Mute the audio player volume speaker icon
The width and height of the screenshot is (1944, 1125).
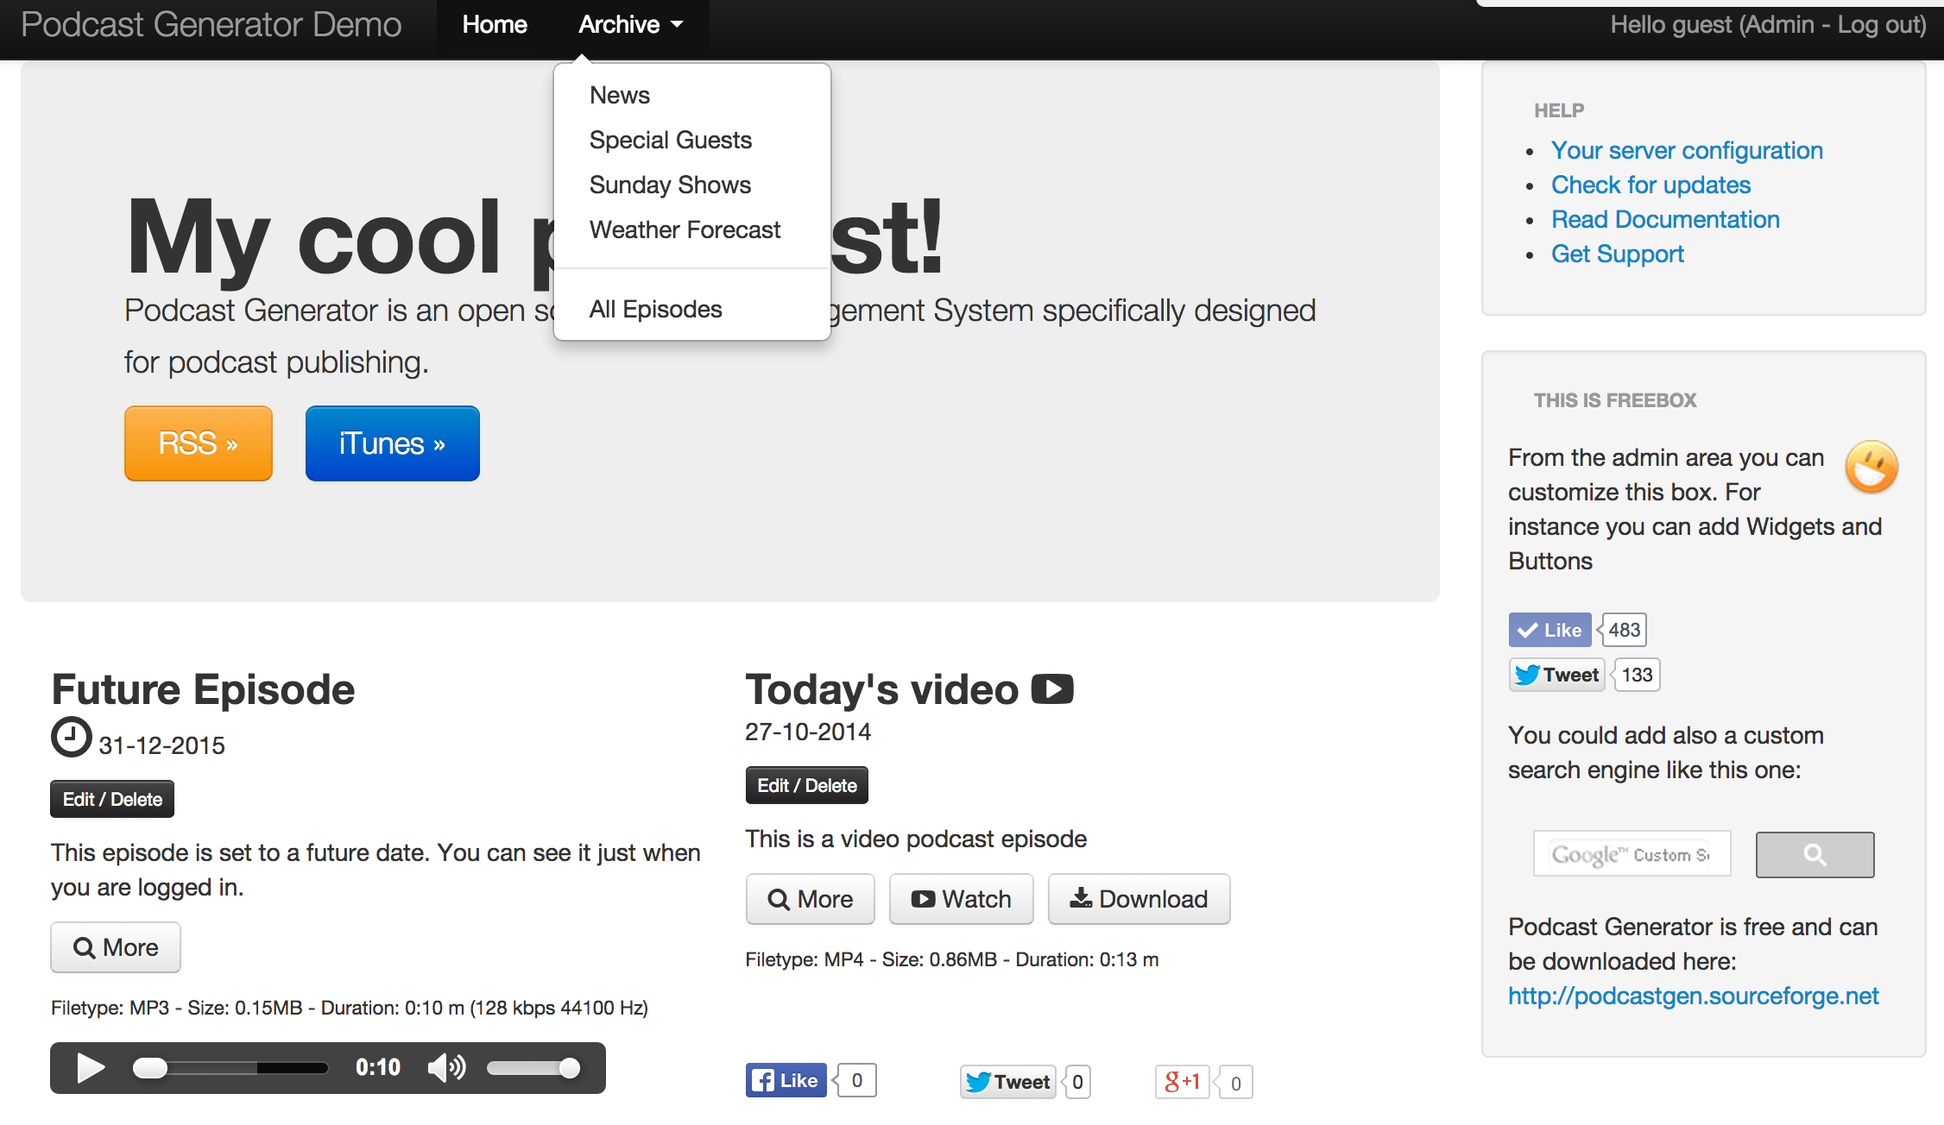(x=445, y=1067)
